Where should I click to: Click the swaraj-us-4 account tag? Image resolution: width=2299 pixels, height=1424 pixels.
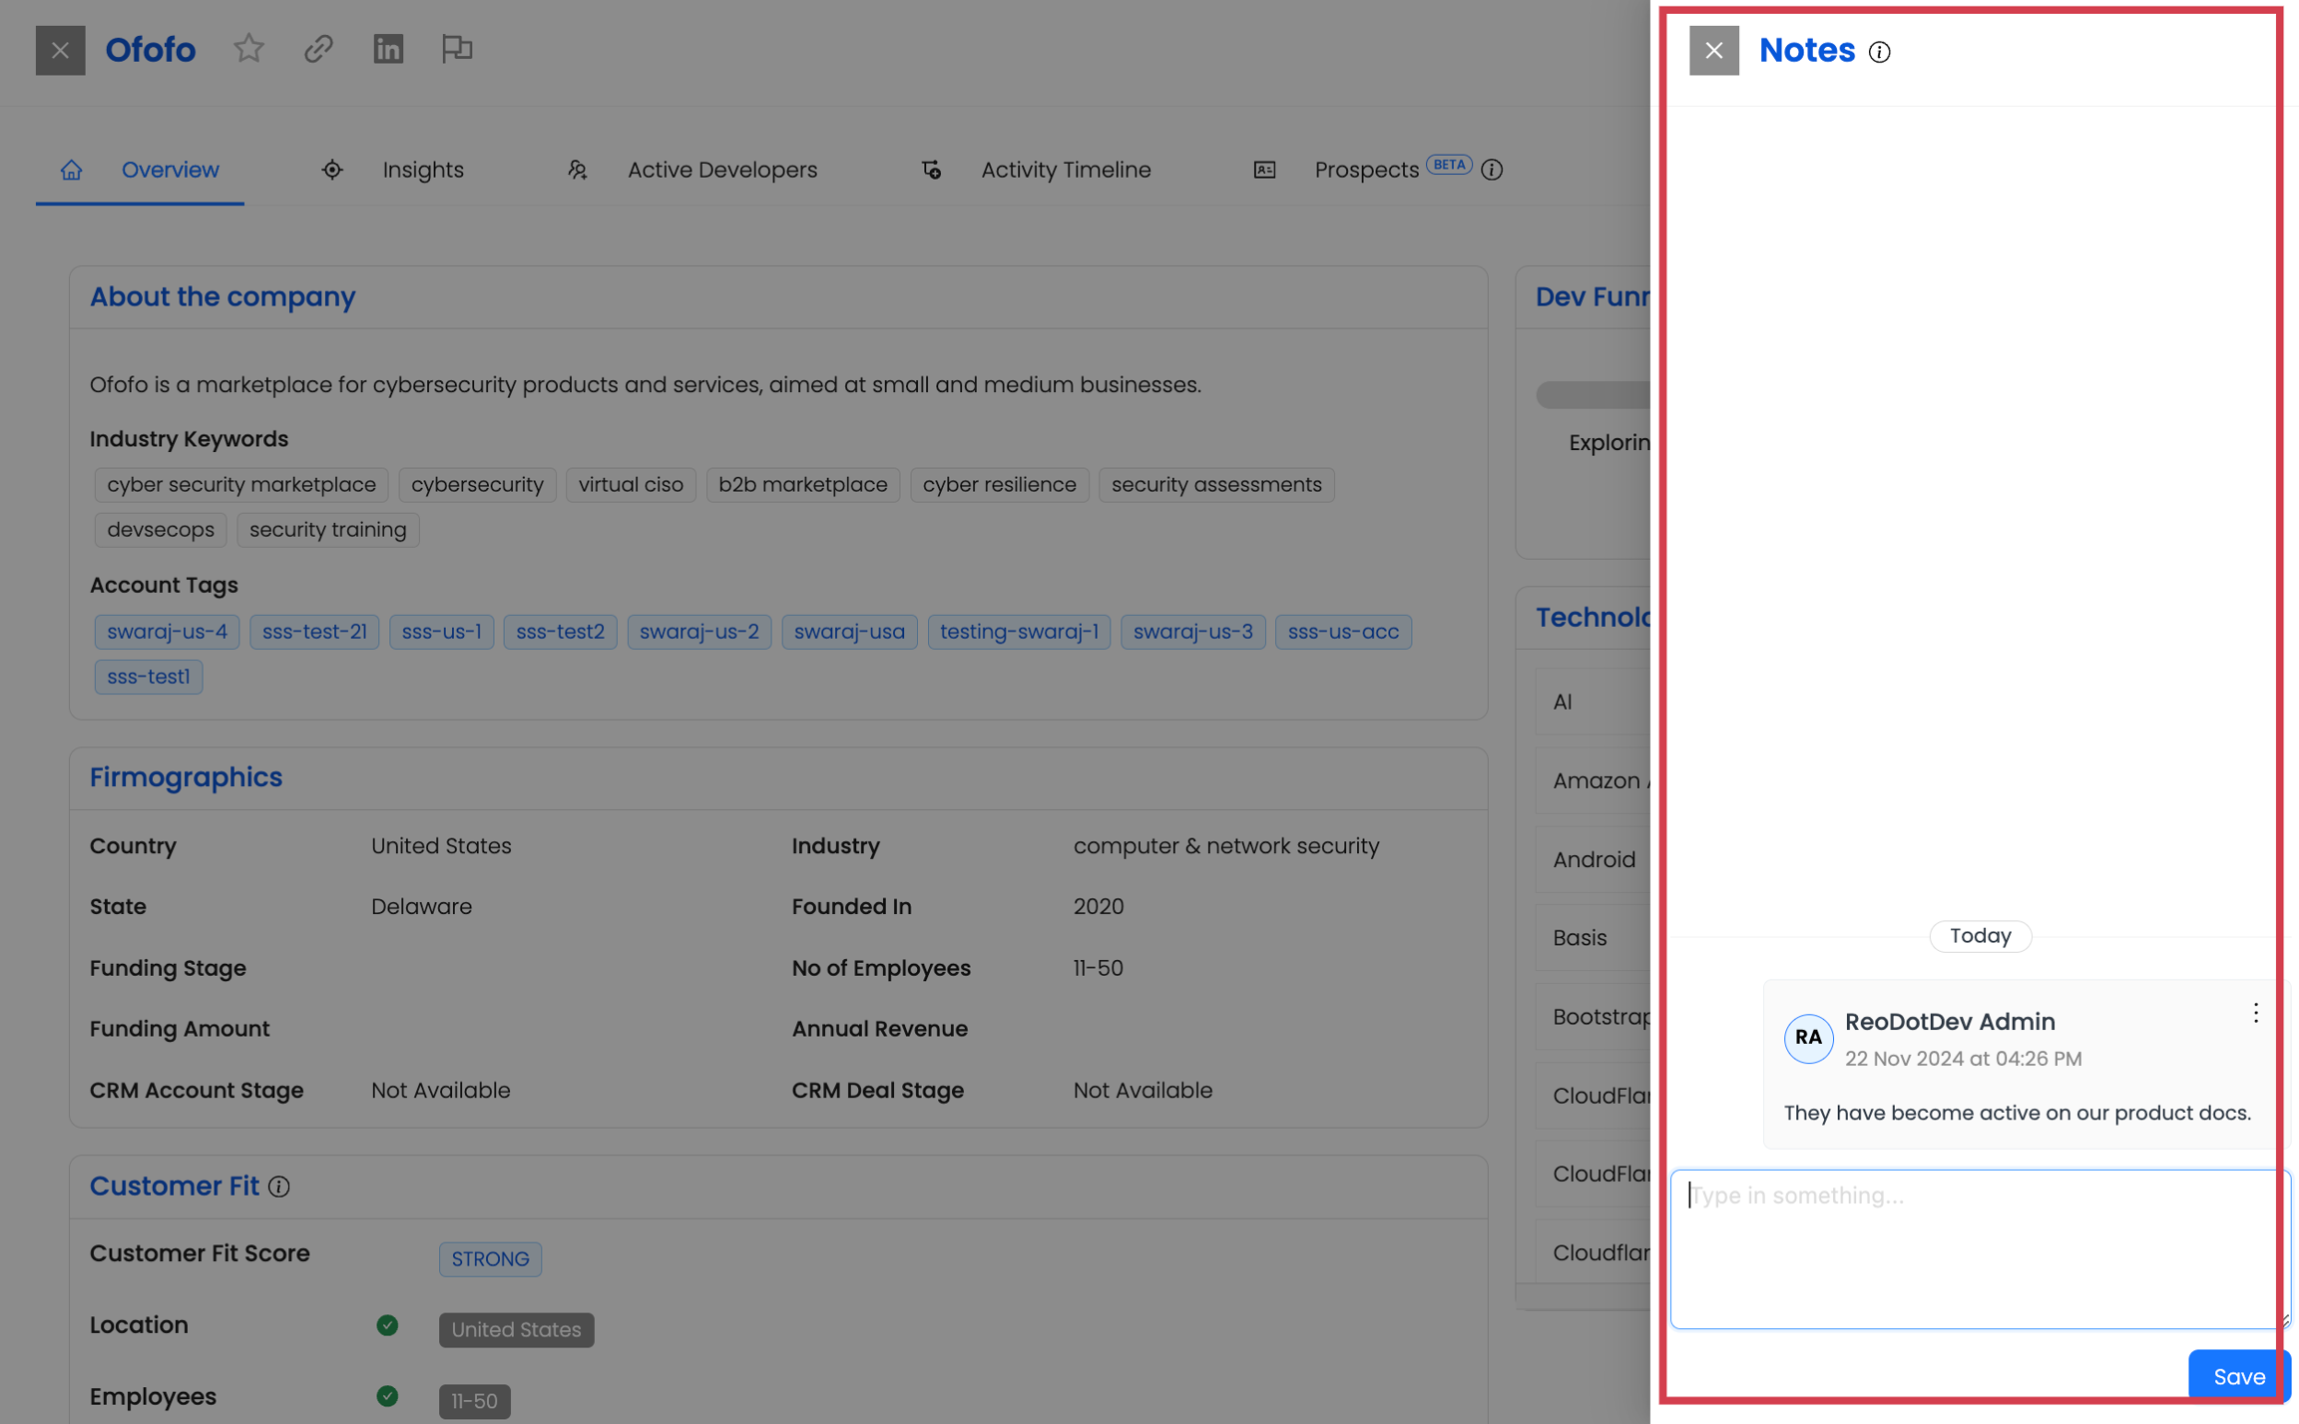click(167, 632)
